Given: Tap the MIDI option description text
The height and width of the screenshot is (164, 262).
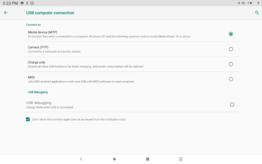Looking at the screenshot, I should (81, 82).
